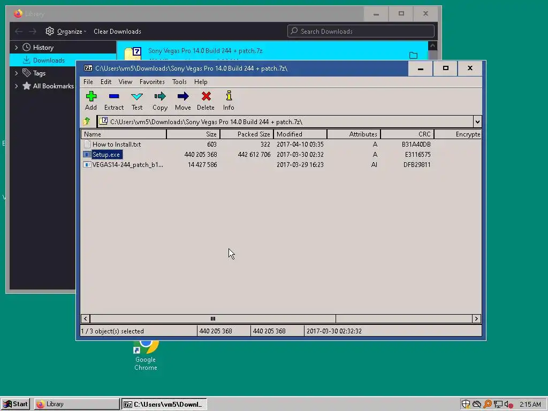Open the Help menu
This screenshot has width=548, height=411.
click(201, 82)
